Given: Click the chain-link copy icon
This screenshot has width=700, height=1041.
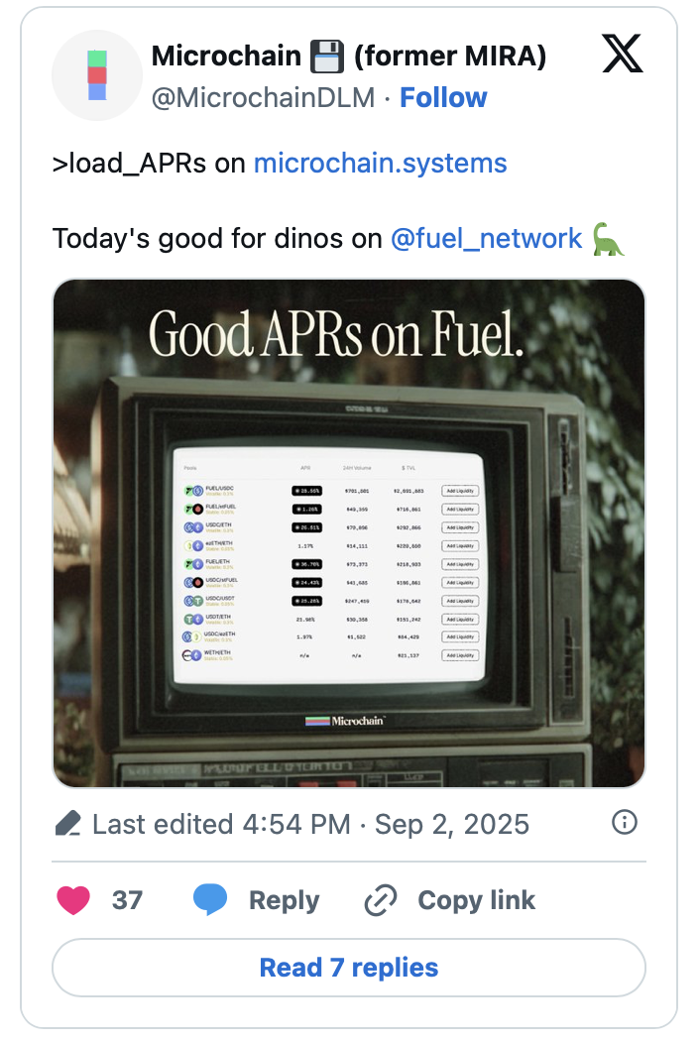Looking at the screenshot, I should tap(381, 900).
